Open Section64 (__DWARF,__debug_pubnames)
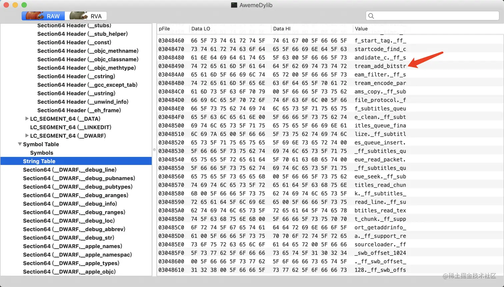 (x=79, y=178)
